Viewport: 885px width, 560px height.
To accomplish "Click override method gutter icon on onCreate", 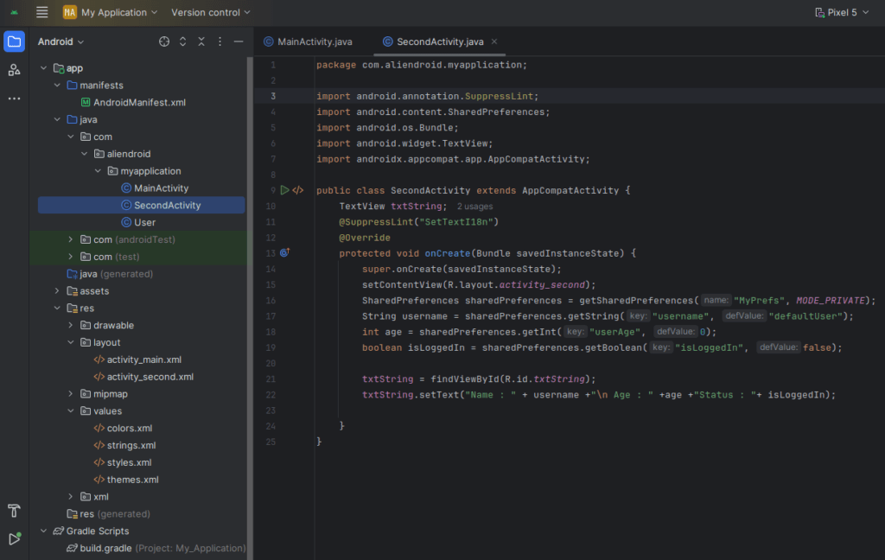I will (284, 252).
